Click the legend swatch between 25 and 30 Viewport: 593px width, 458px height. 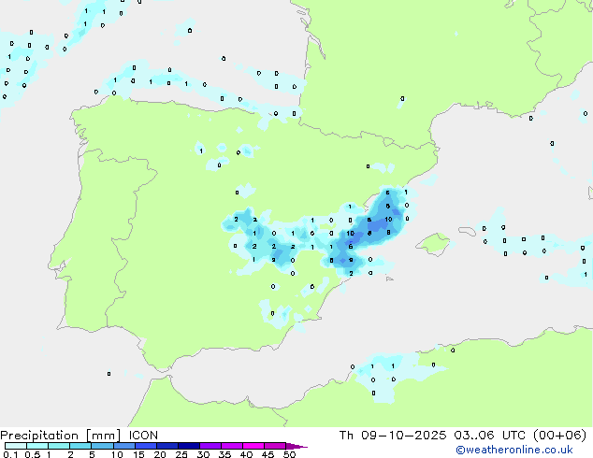pyautogui.click(x=191, y=447)
